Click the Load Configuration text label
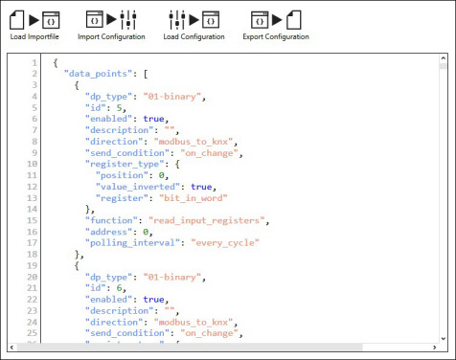The width and height of the screenshot is (456, 360). pos(194,36)
